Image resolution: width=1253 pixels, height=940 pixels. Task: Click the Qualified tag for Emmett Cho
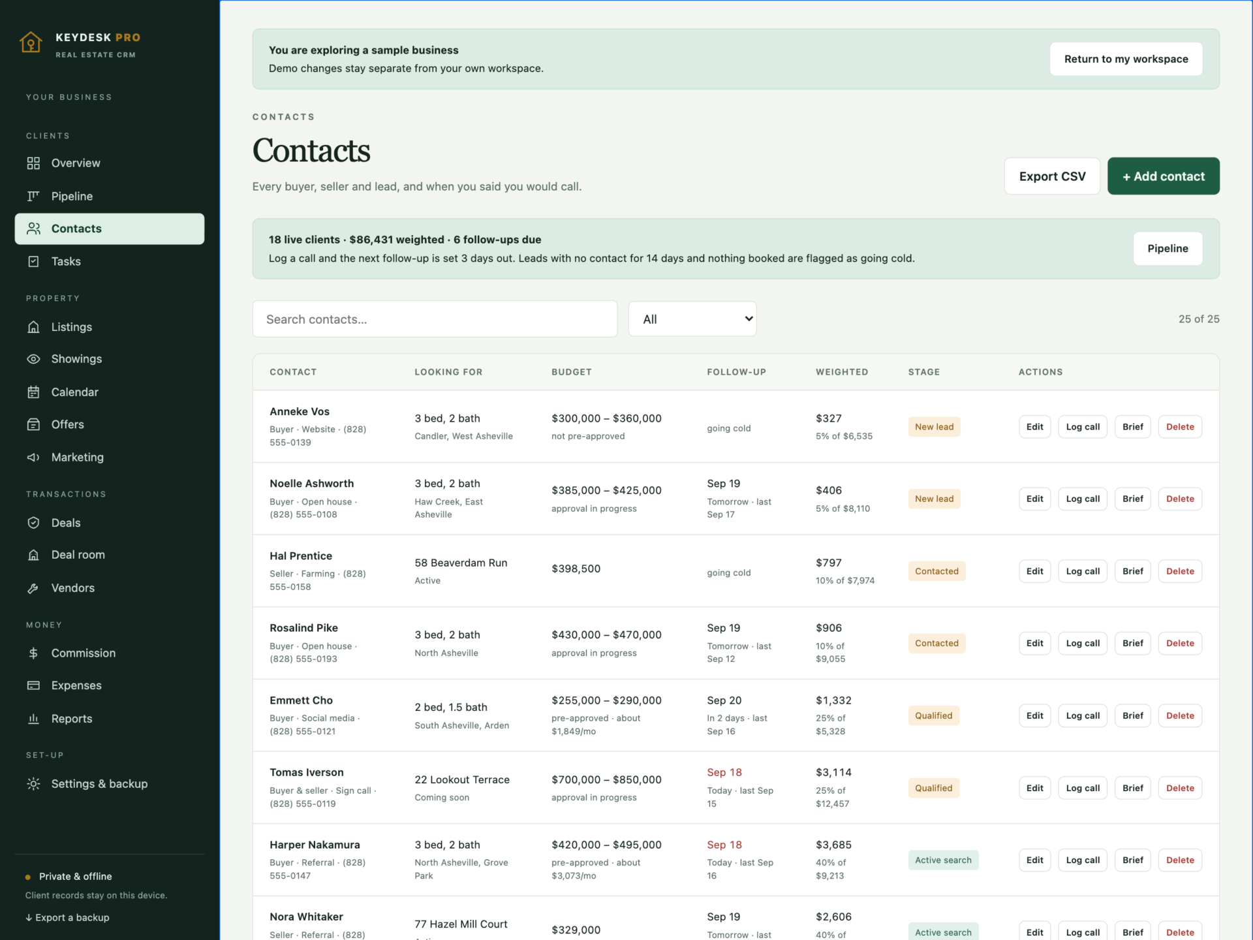tap(933, 715)
